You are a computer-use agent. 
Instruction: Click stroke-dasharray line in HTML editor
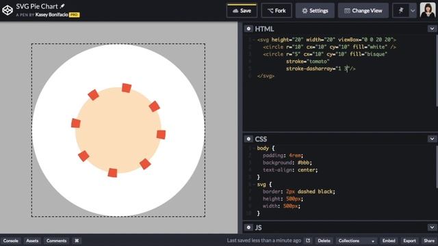(x=320, y=68)
